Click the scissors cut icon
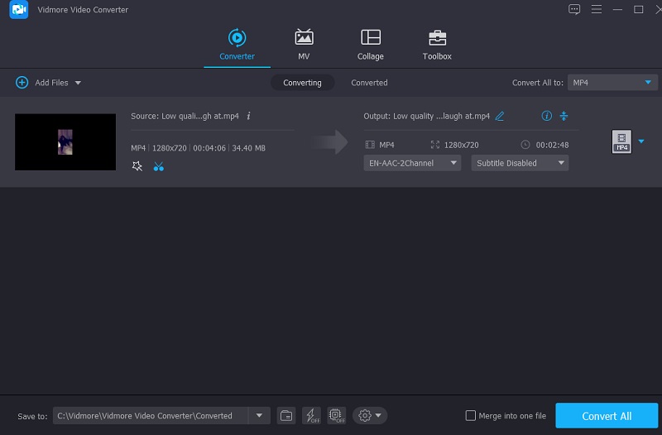The height and width of the screenshot is (435, 662). tap(159, 166)
